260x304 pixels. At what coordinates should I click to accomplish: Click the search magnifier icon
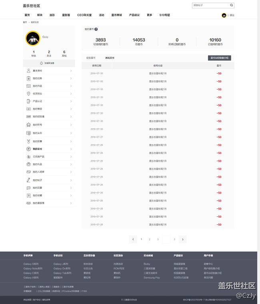pos(231,6)
